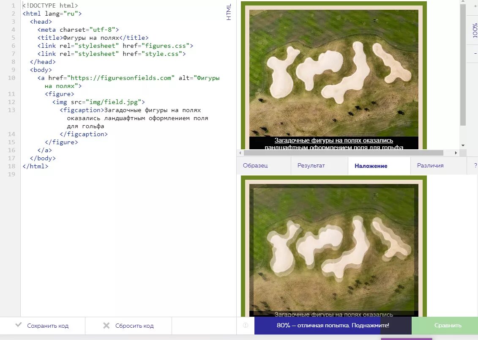Click the html lang="ru" opening tag
The image size is (478, 340).
point(52,14)
